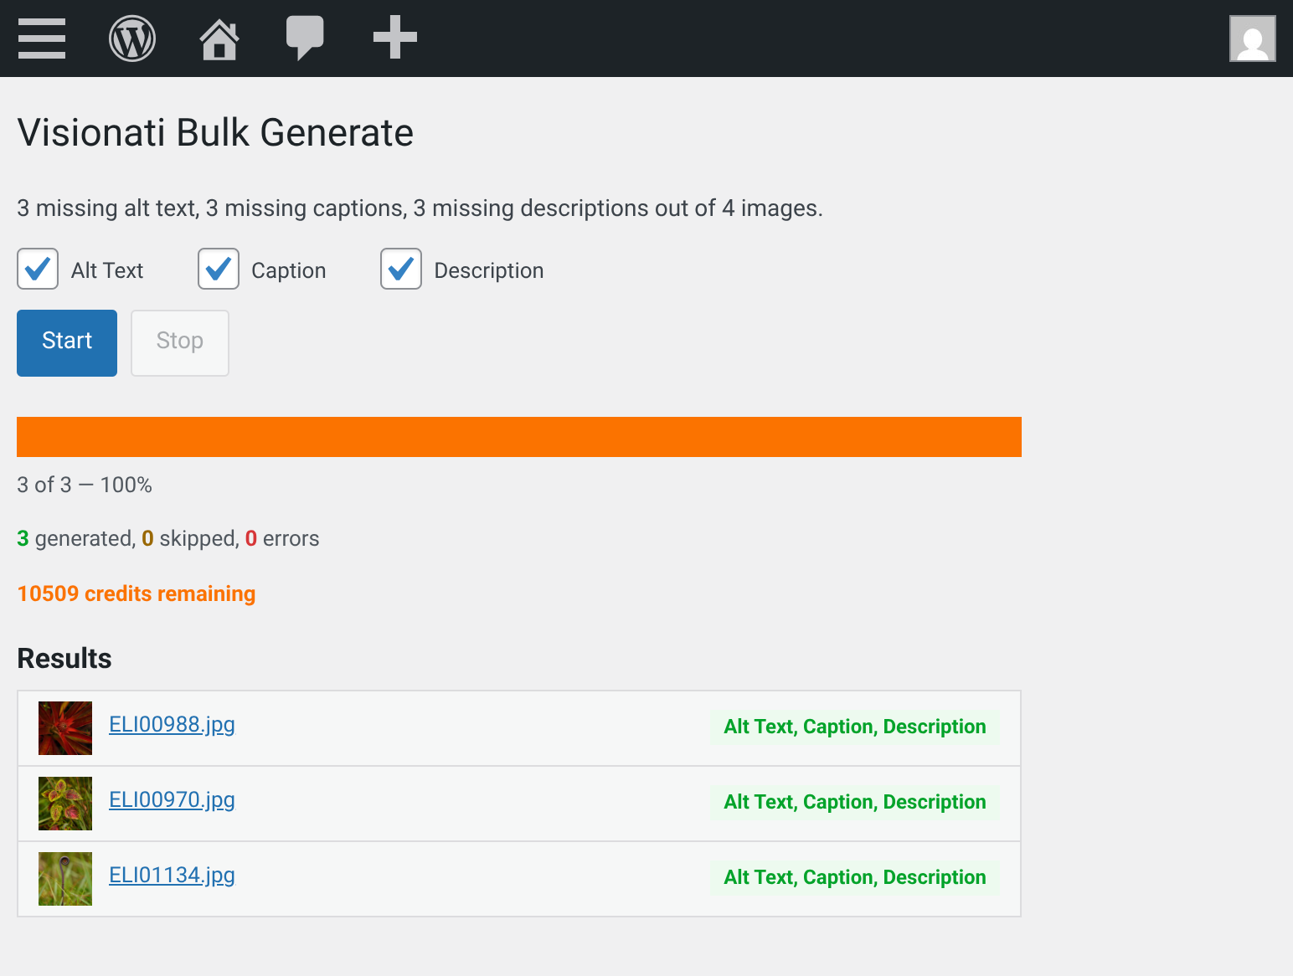Open the user profile avatar icon

coord(1252,38)
